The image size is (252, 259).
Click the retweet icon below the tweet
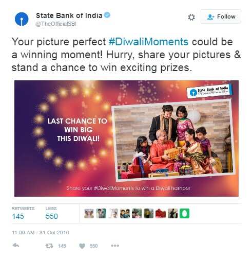(x=49, y=246)
